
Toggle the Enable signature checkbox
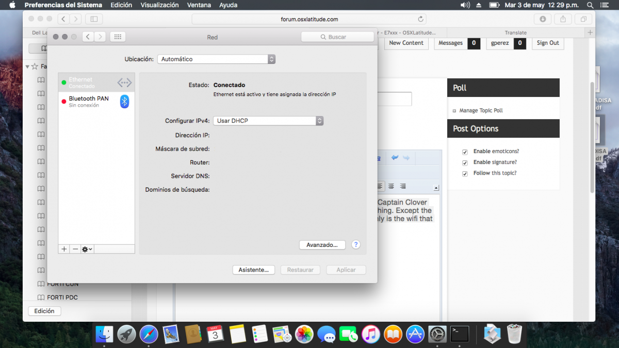click(x=465, y=163)
